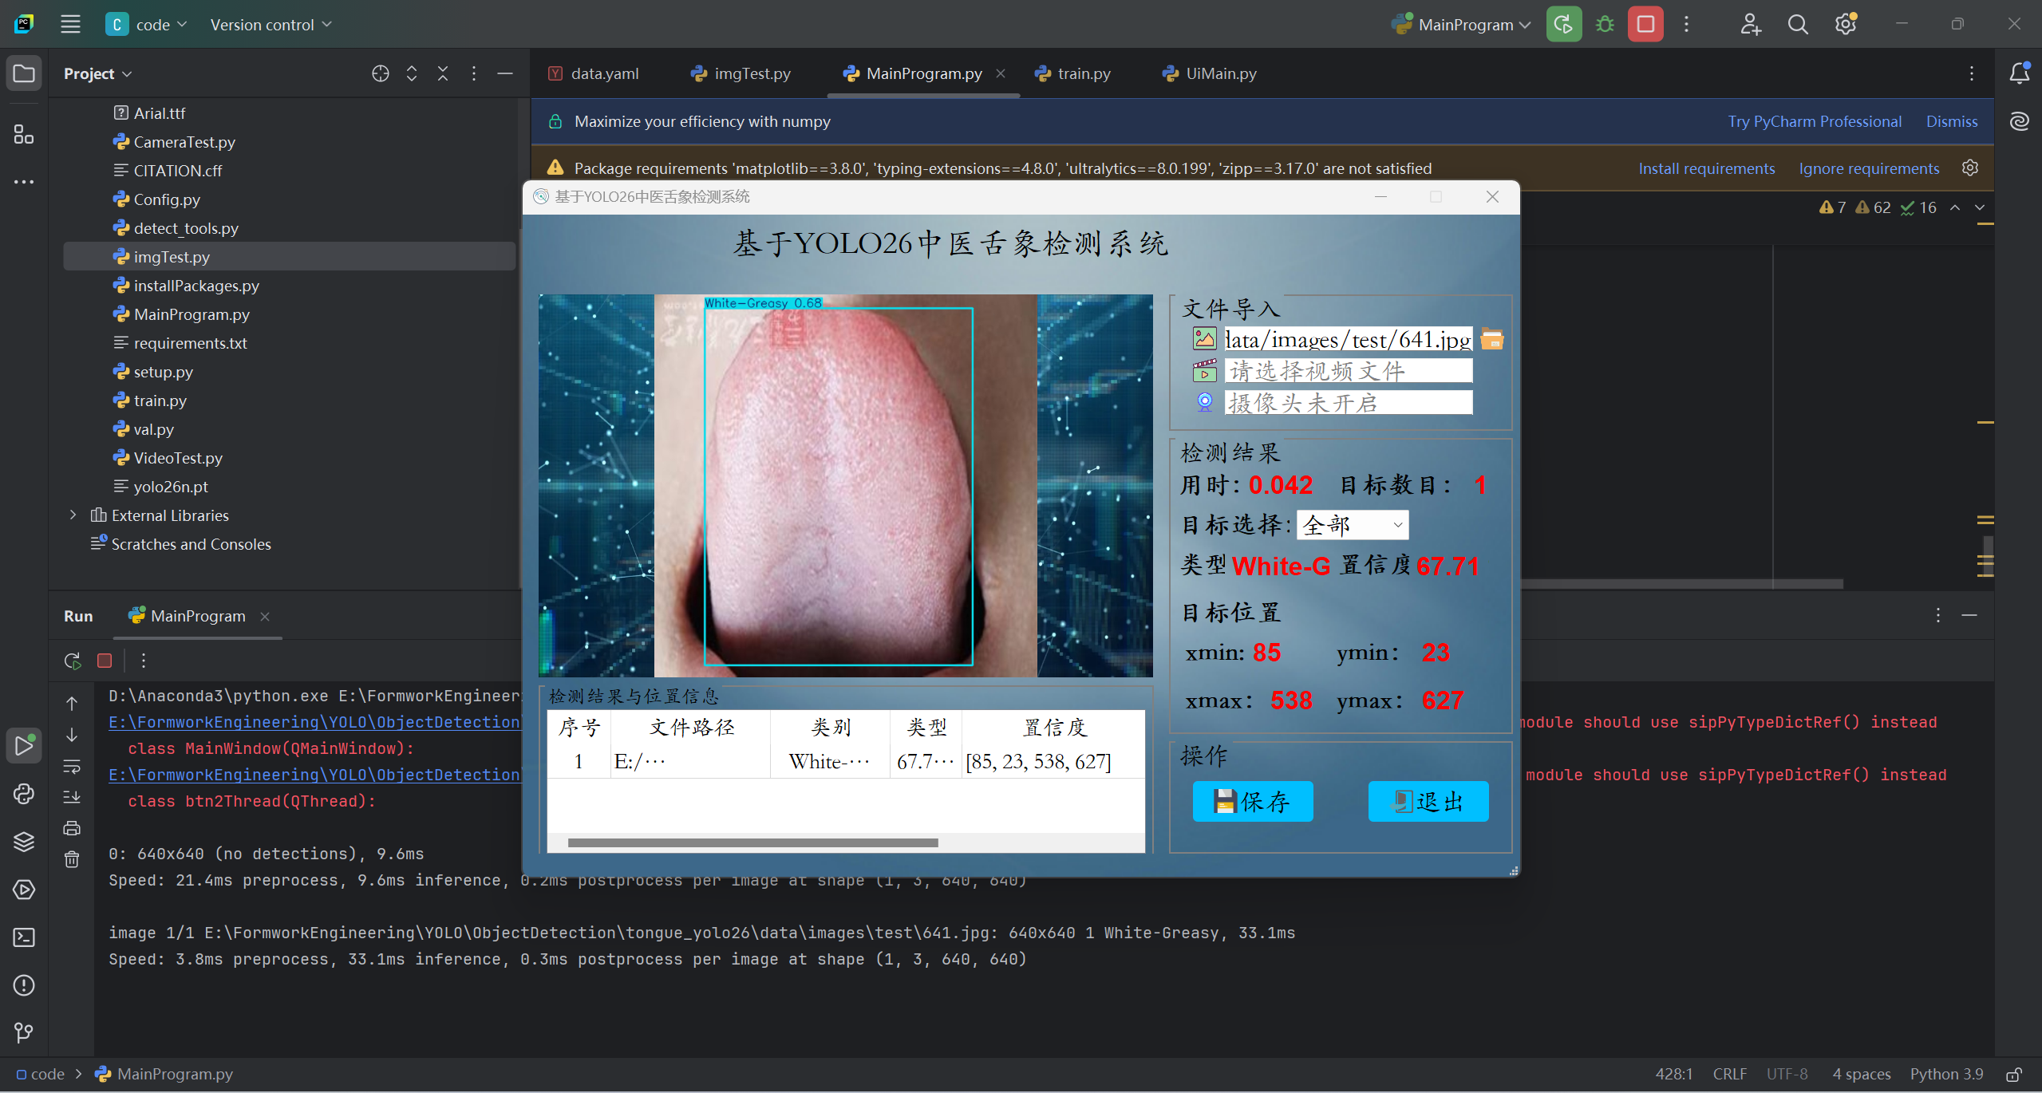2042x1093 pixels.
Task: Open the code project dropdown
Action: 148,24
